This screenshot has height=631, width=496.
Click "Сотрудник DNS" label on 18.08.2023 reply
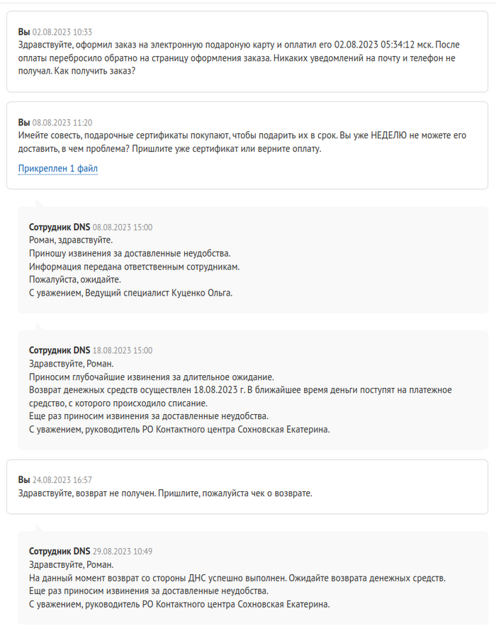pyautogui.click(x=60, y=350)
